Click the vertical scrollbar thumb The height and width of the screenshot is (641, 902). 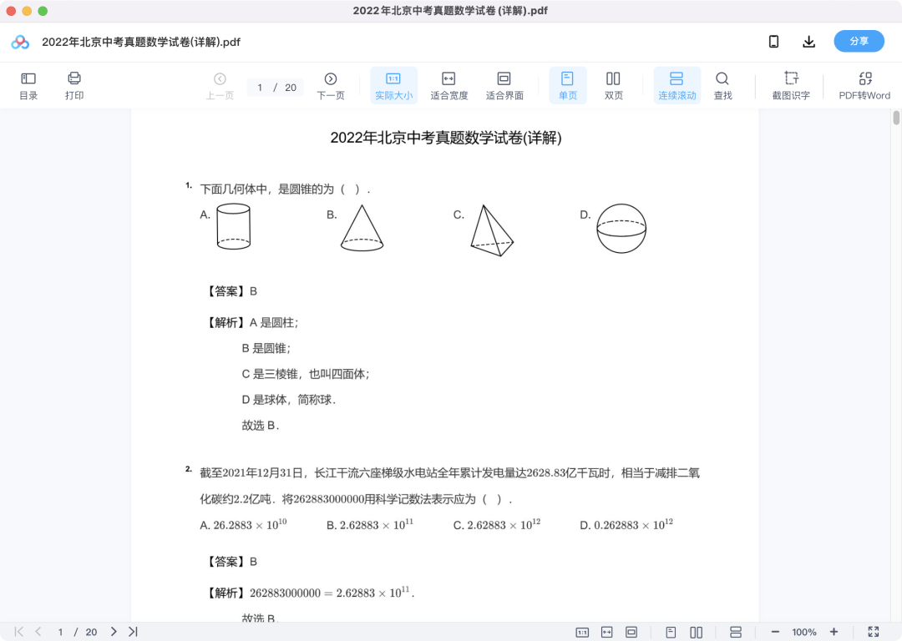[x=895, y=118]
